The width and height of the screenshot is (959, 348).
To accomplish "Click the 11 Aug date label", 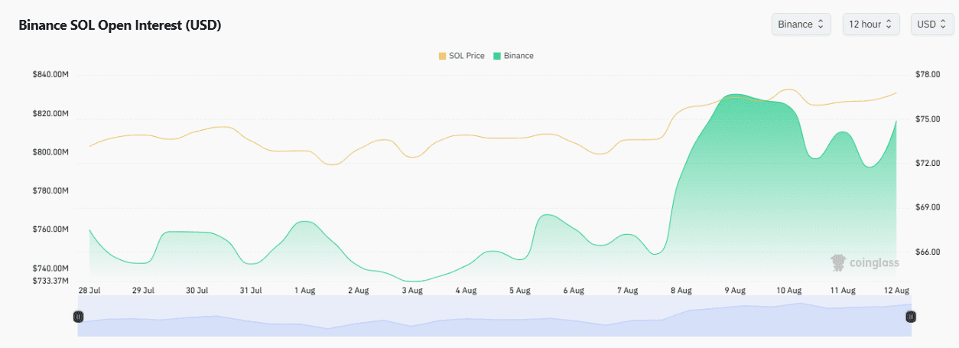I will click(843, 291).
